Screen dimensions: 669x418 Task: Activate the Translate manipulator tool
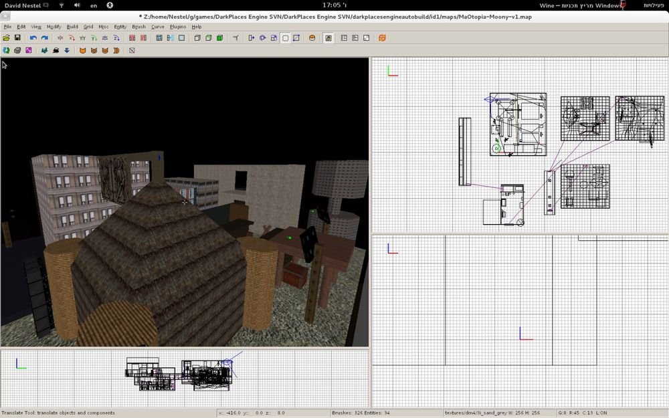(252, 38)
